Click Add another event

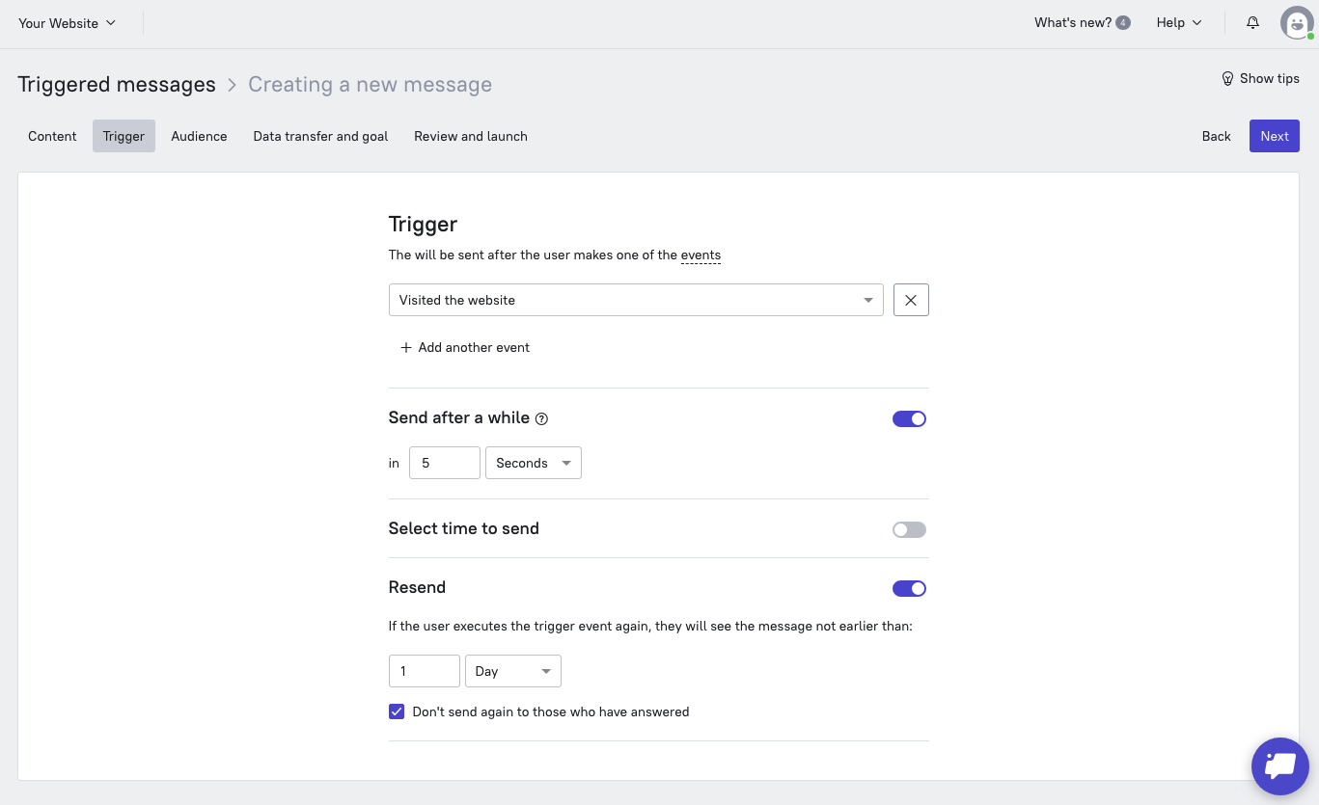[x=465, y=347]
